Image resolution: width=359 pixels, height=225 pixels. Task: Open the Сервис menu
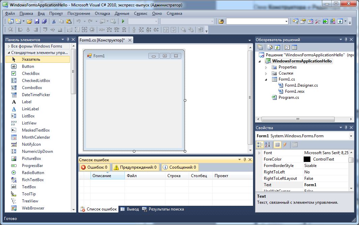(141, 13)
